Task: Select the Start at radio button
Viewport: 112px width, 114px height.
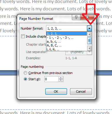Action: coord(25,79)
